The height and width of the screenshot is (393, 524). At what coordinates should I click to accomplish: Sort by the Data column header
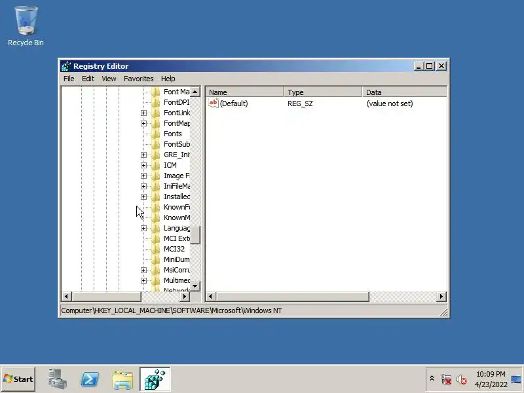(404, 92)
